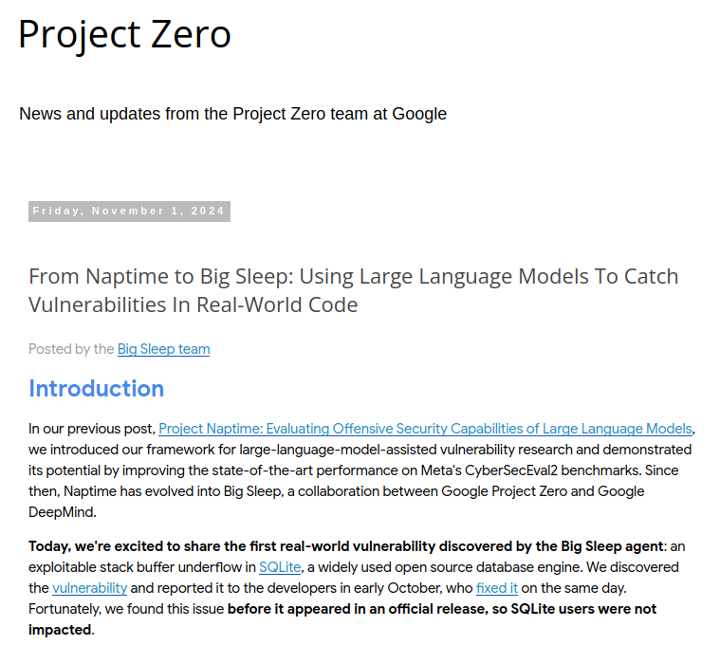Click the words Posted by the
The width and height of the screenshot is (720, 645).
coord(71,349)
